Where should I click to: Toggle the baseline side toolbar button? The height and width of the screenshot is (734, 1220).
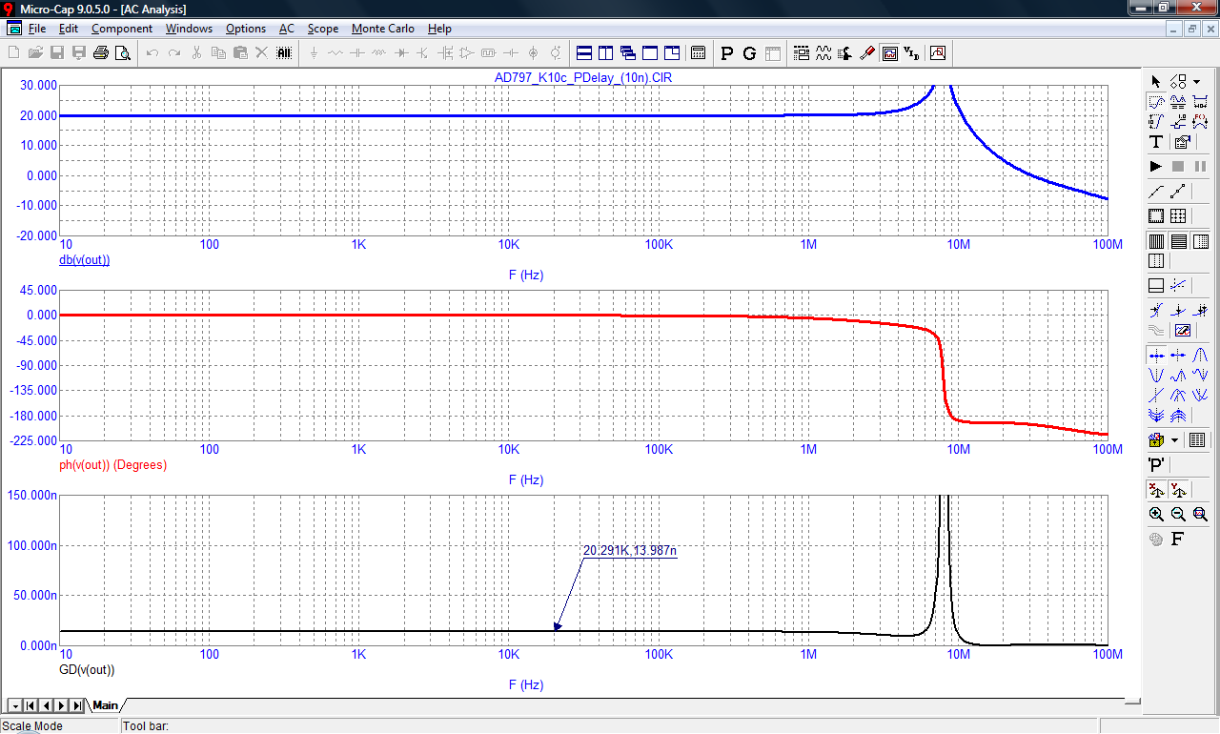tap(1156, 285)
